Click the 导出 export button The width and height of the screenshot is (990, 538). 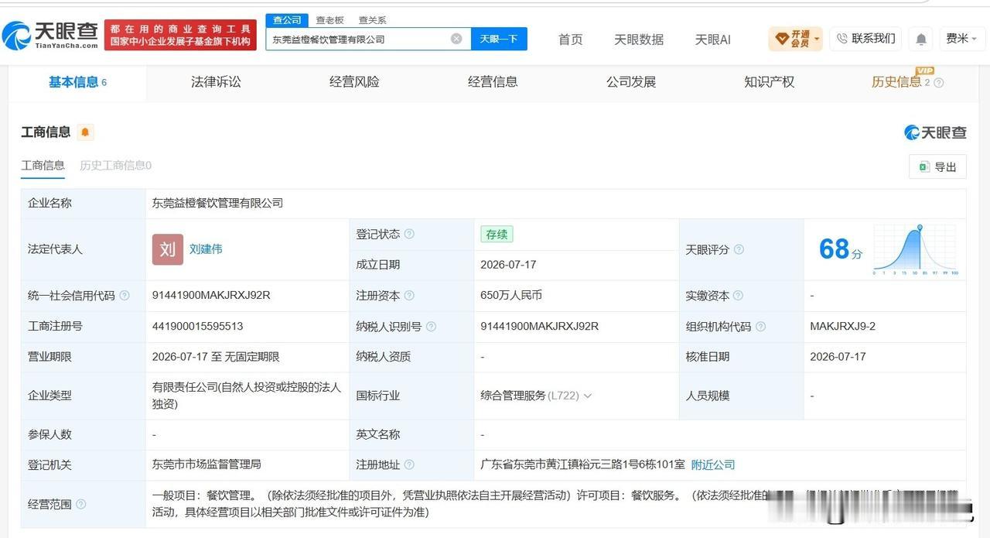pos(937,167)
